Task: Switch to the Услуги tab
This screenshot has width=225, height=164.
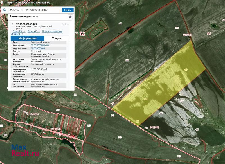Action: [56, 38]
